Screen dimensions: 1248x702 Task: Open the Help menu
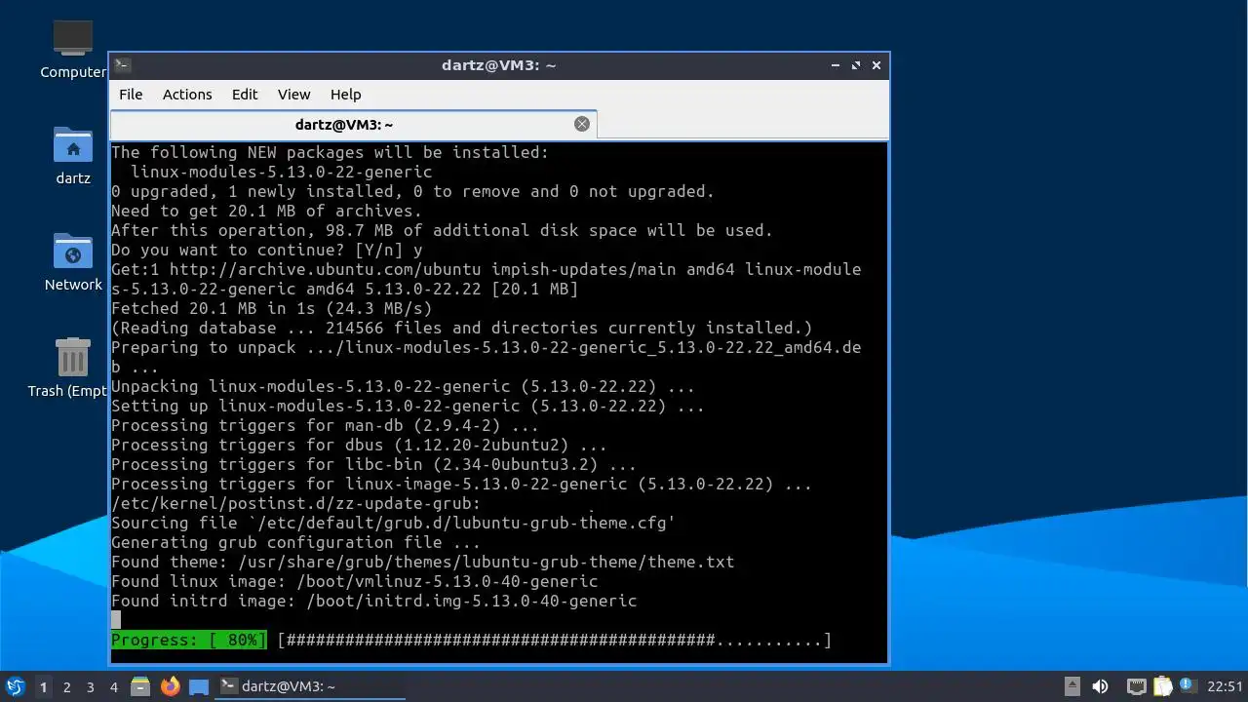(345, 95)
